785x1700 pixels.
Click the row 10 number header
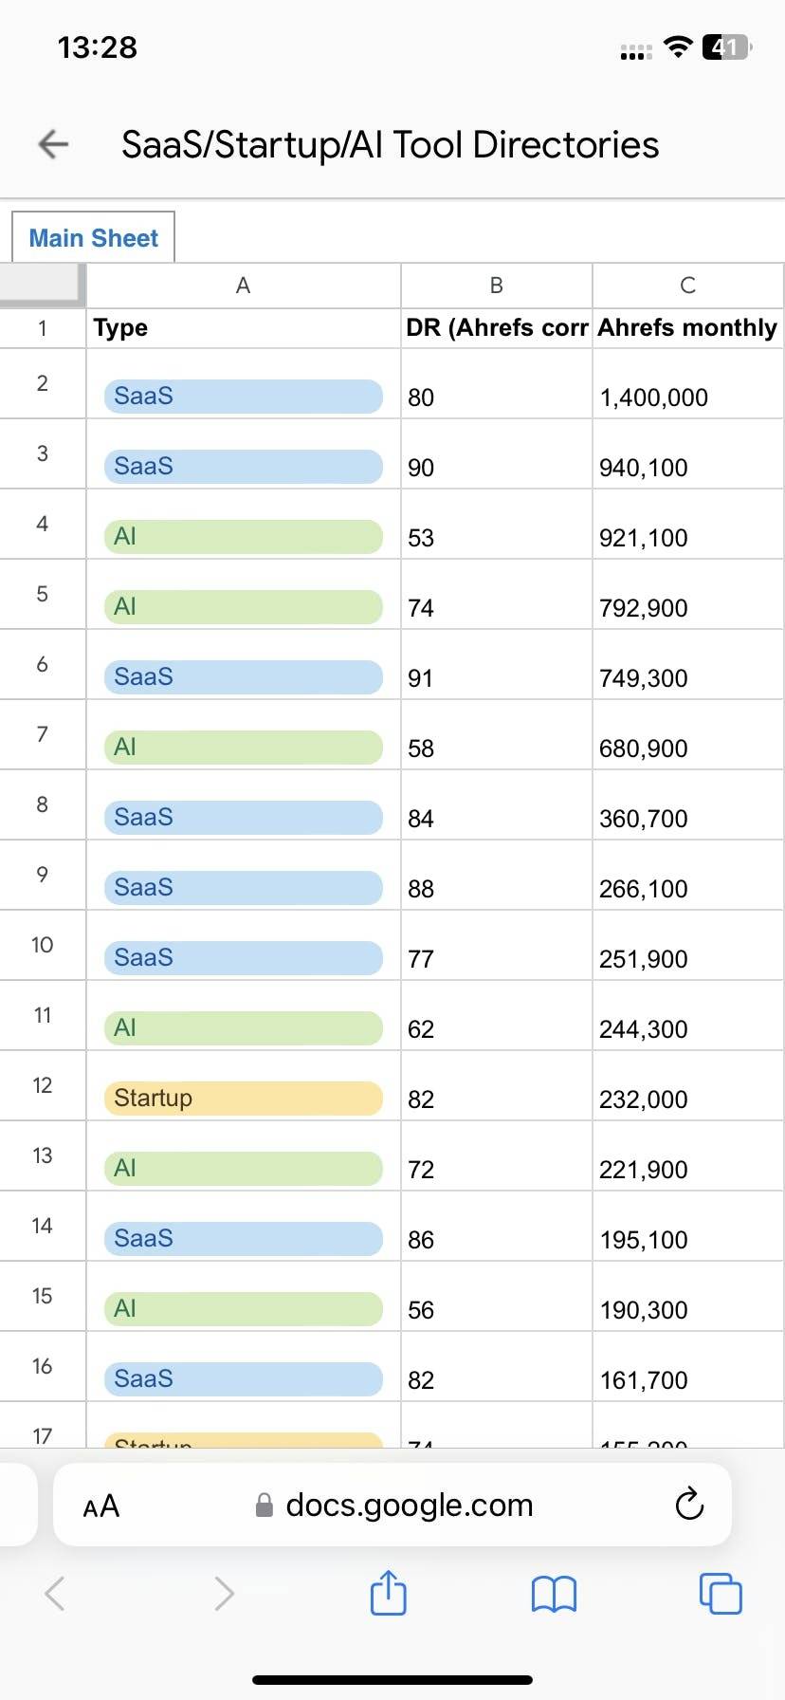[x=43, y=945]
